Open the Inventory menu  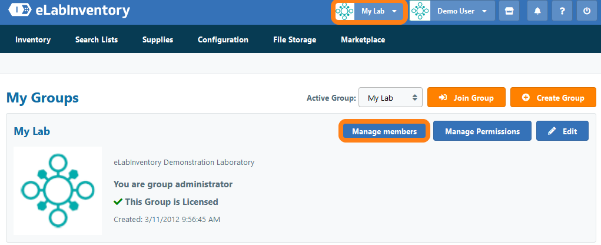point(33,40)
